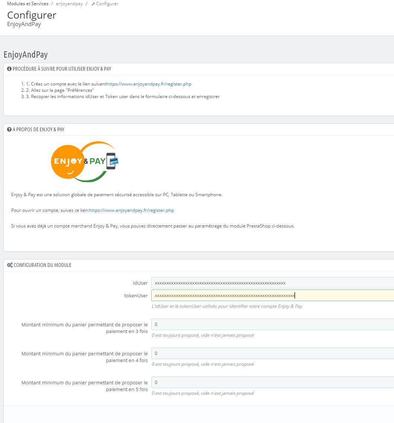This screenshot has height=423, width=394.
Task: Click sentence 'Enjoy & Pay est une solution globale'
Action: (117, 195)
